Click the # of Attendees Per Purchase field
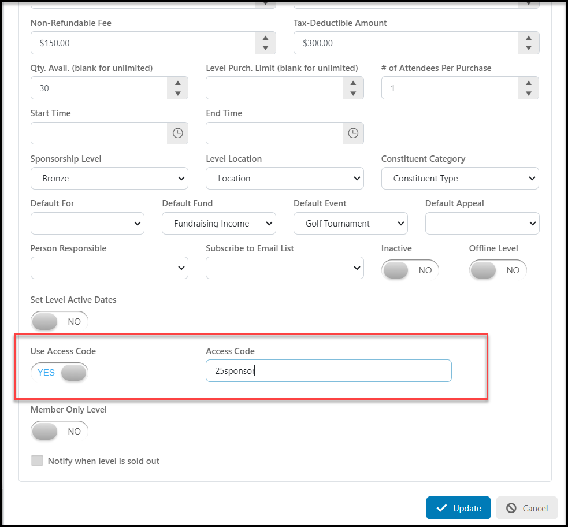568x527 pixels. pyautogui.click(x=450, y=88)
